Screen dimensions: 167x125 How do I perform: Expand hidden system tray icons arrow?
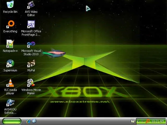138,121
